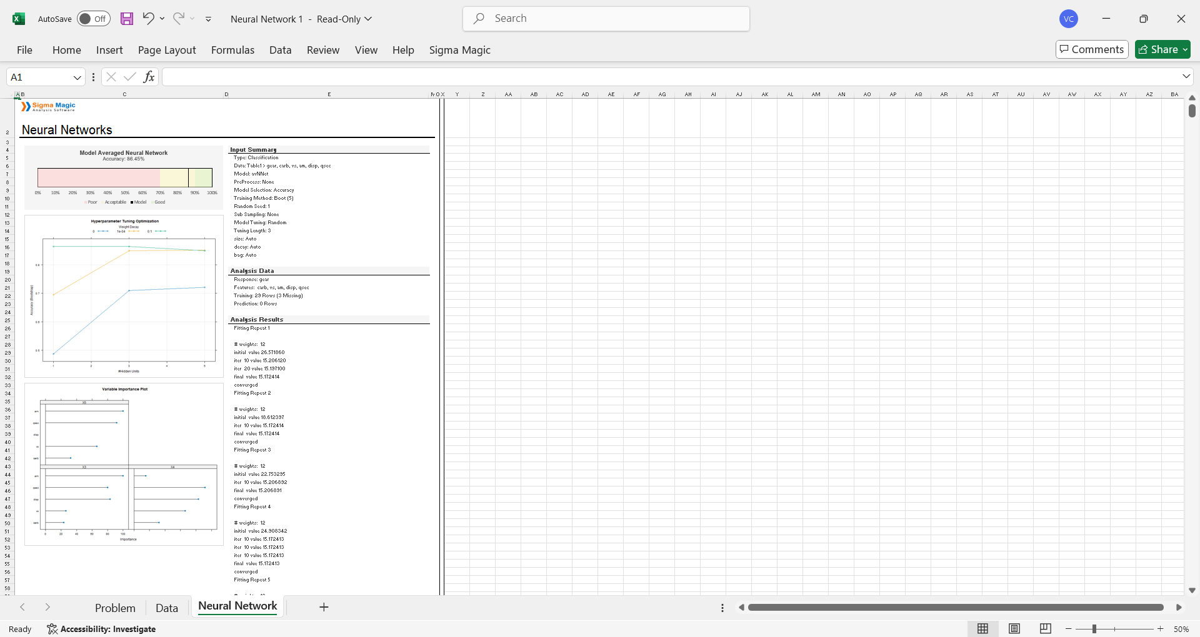Open the Name Box dropdown arrow
Screen dimensions: 1200x637
[x=77, y=77]
